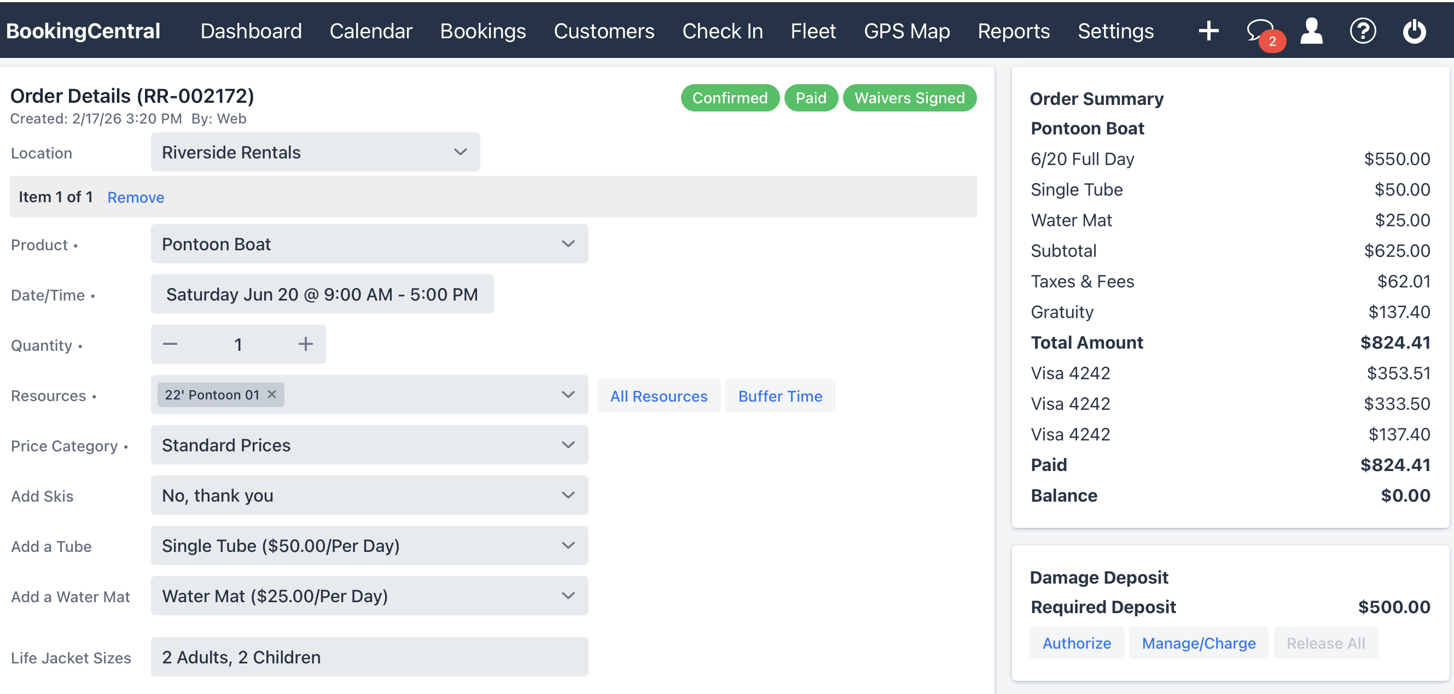Go to the Dashboard menu
Viewport: 1454px width, 694px height.
251,31
